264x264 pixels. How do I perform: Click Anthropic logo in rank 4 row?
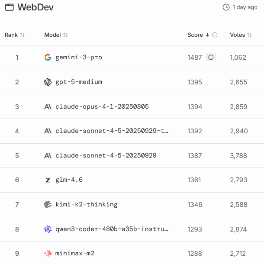[x=48, y=131]
